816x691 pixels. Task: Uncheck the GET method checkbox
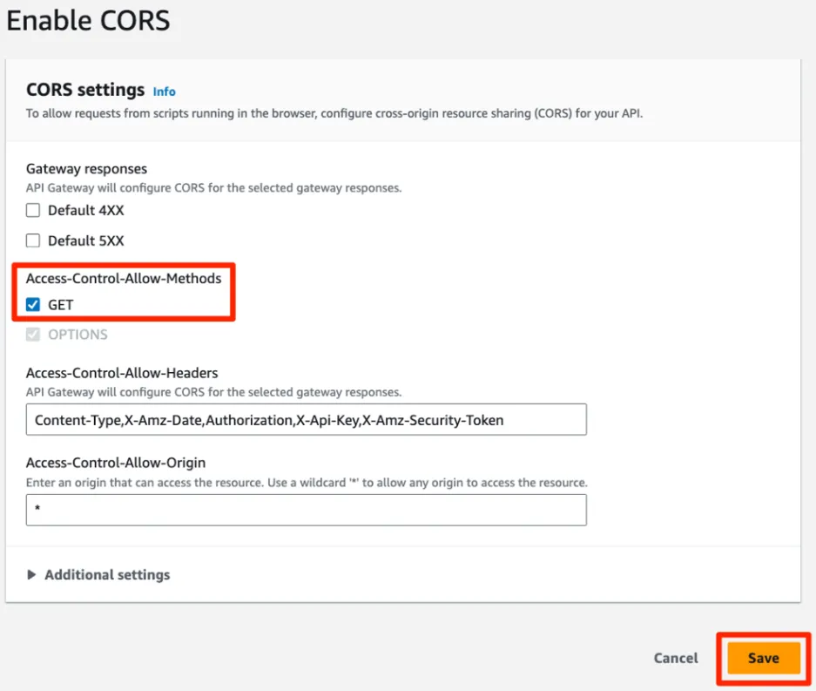[33, 305]
